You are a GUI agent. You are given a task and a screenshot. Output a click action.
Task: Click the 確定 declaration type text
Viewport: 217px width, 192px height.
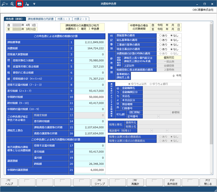[84, 29]
